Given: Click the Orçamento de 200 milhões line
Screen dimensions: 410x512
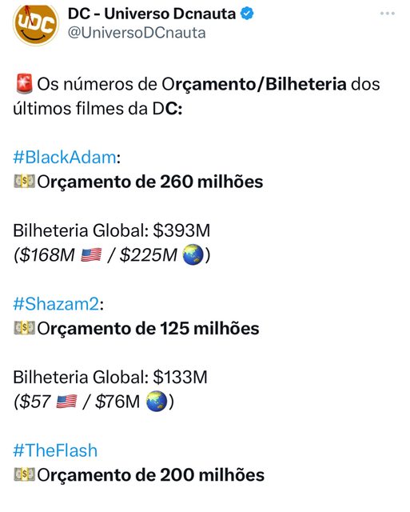Looking at the screenshot, I should click(x=150, y=475).
